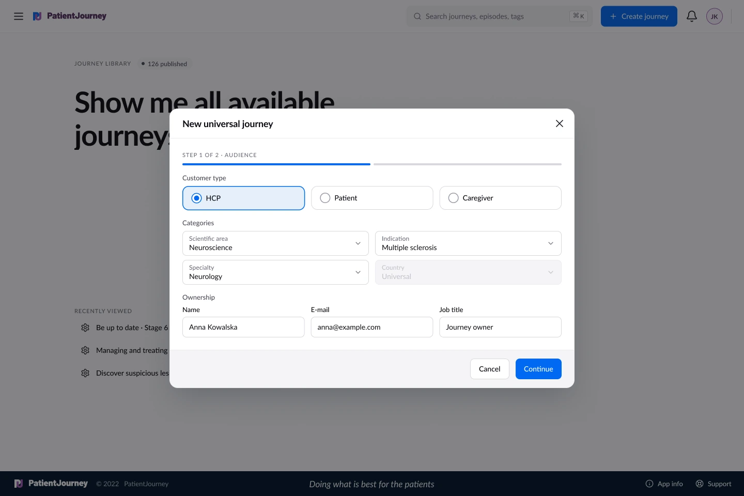Screen dimensions: 744x496
Task: Click the Journey Library label
Action: click(x=103, y=64)
